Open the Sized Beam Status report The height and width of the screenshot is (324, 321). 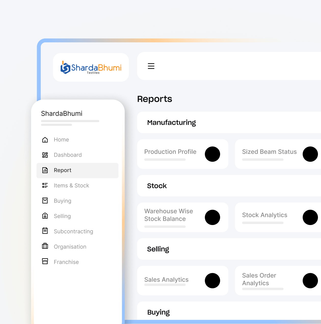coord(278,154)
